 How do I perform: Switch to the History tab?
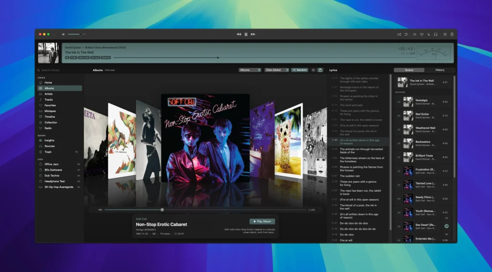(x=440, y=70)
